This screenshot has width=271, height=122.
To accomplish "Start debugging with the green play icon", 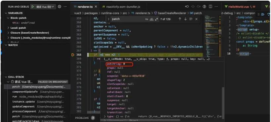I will [x=33, y=7].
